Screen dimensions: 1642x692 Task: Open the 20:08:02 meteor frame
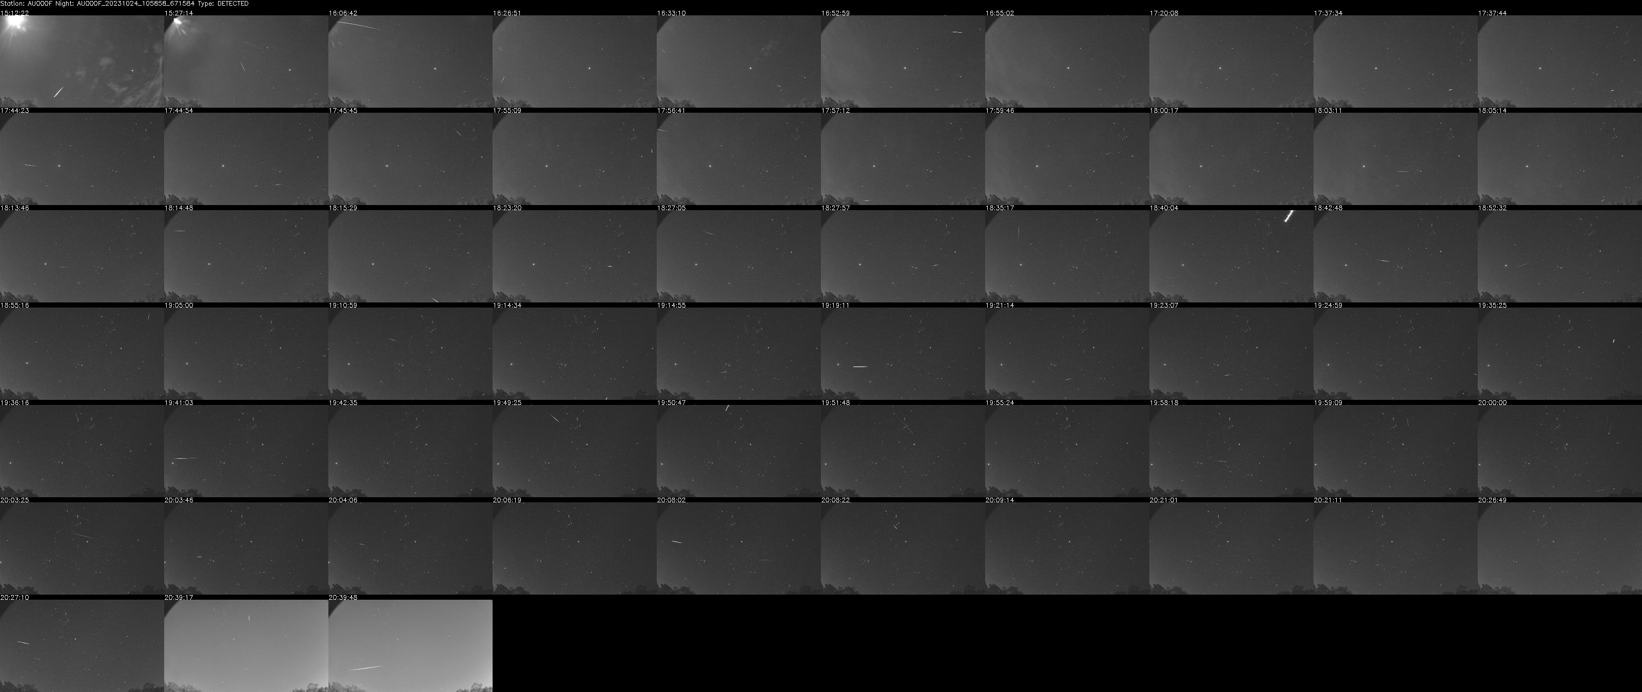coord(739,548)
